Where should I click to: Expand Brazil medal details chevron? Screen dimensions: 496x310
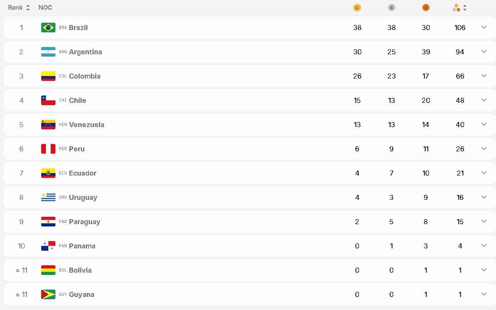pos(484,27)
